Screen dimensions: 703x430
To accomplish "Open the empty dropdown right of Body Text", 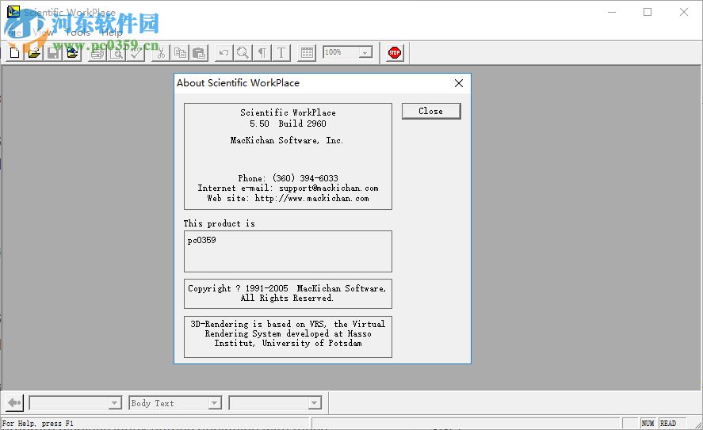I will [x=315, y=403].
